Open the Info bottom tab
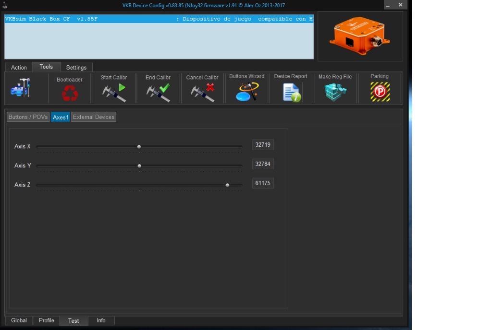 [x=101, y=320]
